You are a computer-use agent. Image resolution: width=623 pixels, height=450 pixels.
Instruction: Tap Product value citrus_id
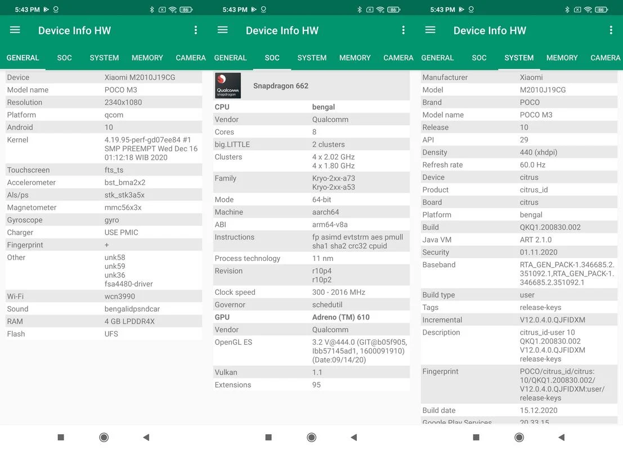tap(534, 190)
